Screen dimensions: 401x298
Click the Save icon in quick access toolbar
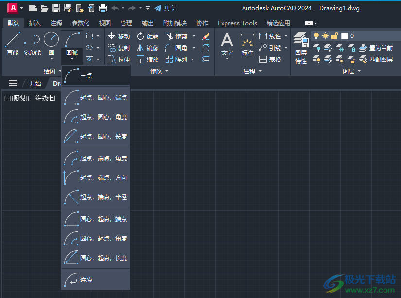[x=56, y=8]
